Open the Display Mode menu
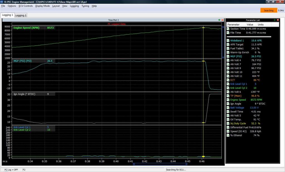285x172 pixels. click(43, 6)
